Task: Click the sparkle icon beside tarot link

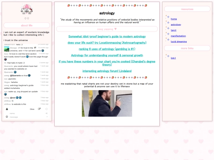Action: [167, 28]
